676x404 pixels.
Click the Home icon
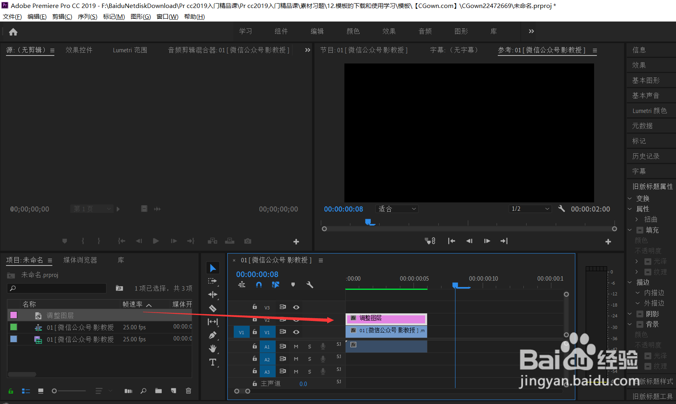point(13,32)
